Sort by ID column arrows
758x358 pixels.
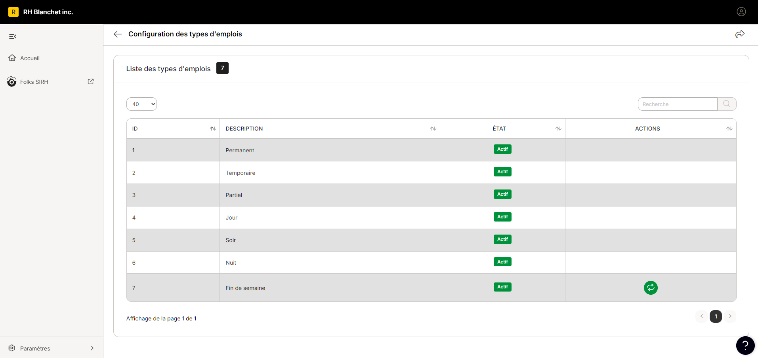[213, 129]
